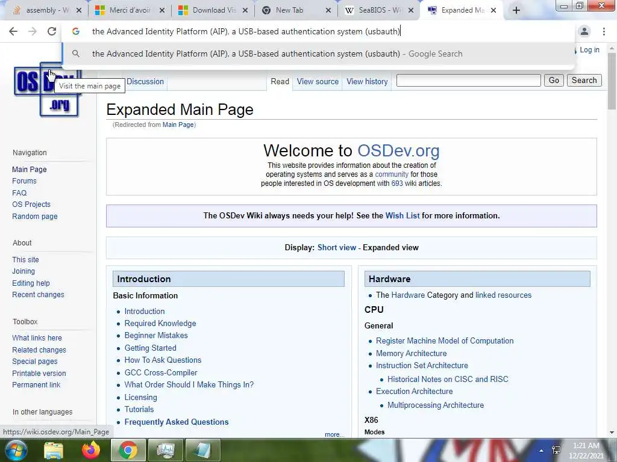Open the View source tab
The image size is (617, 462).
[318, 82]
